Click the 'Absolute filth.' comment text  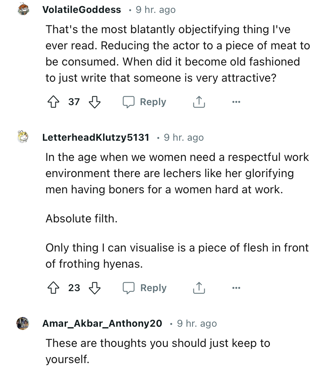pos(81,219)
